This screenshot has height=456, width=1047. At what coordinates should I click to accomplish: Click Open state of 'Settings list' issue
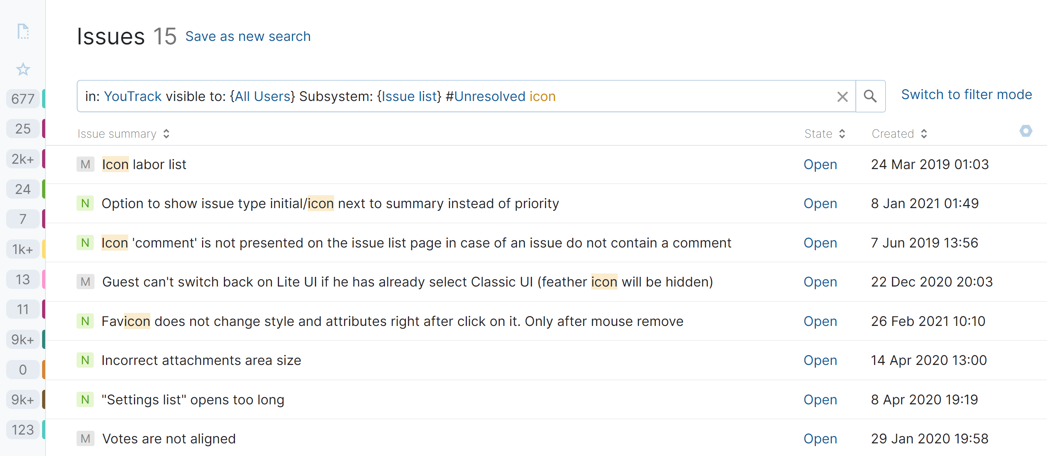[820, 400]
